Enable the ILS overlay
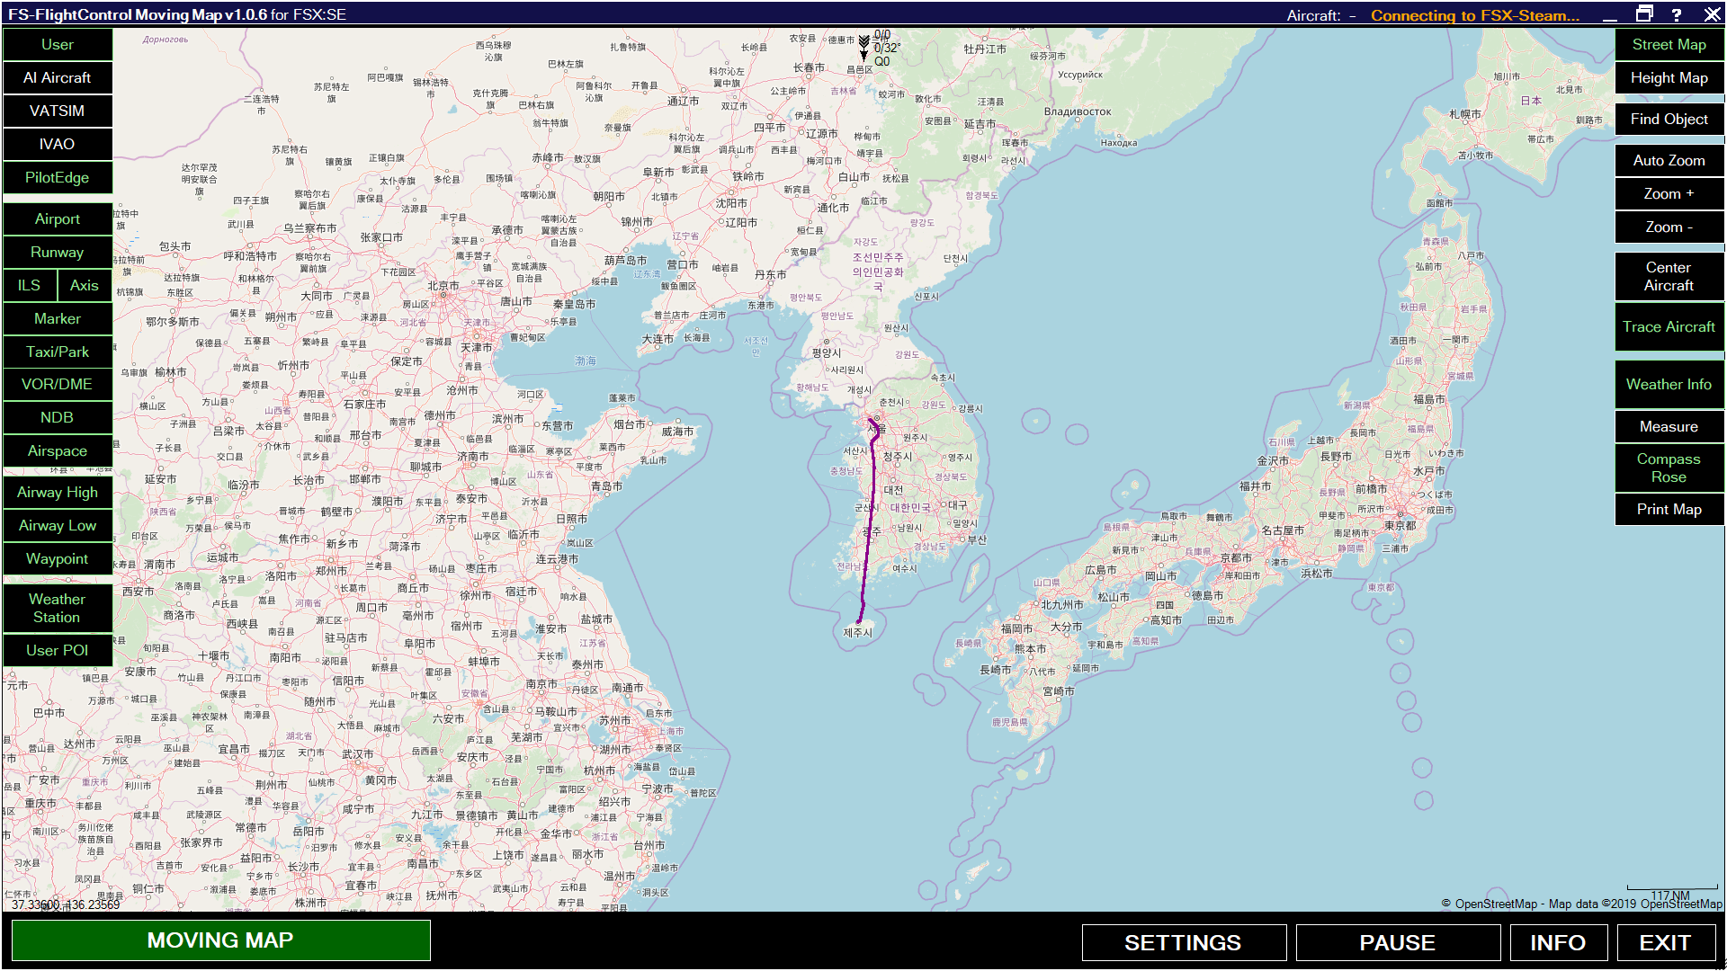Image resolution: width=1727 pixels, height=971 pixels. (30, 285)
